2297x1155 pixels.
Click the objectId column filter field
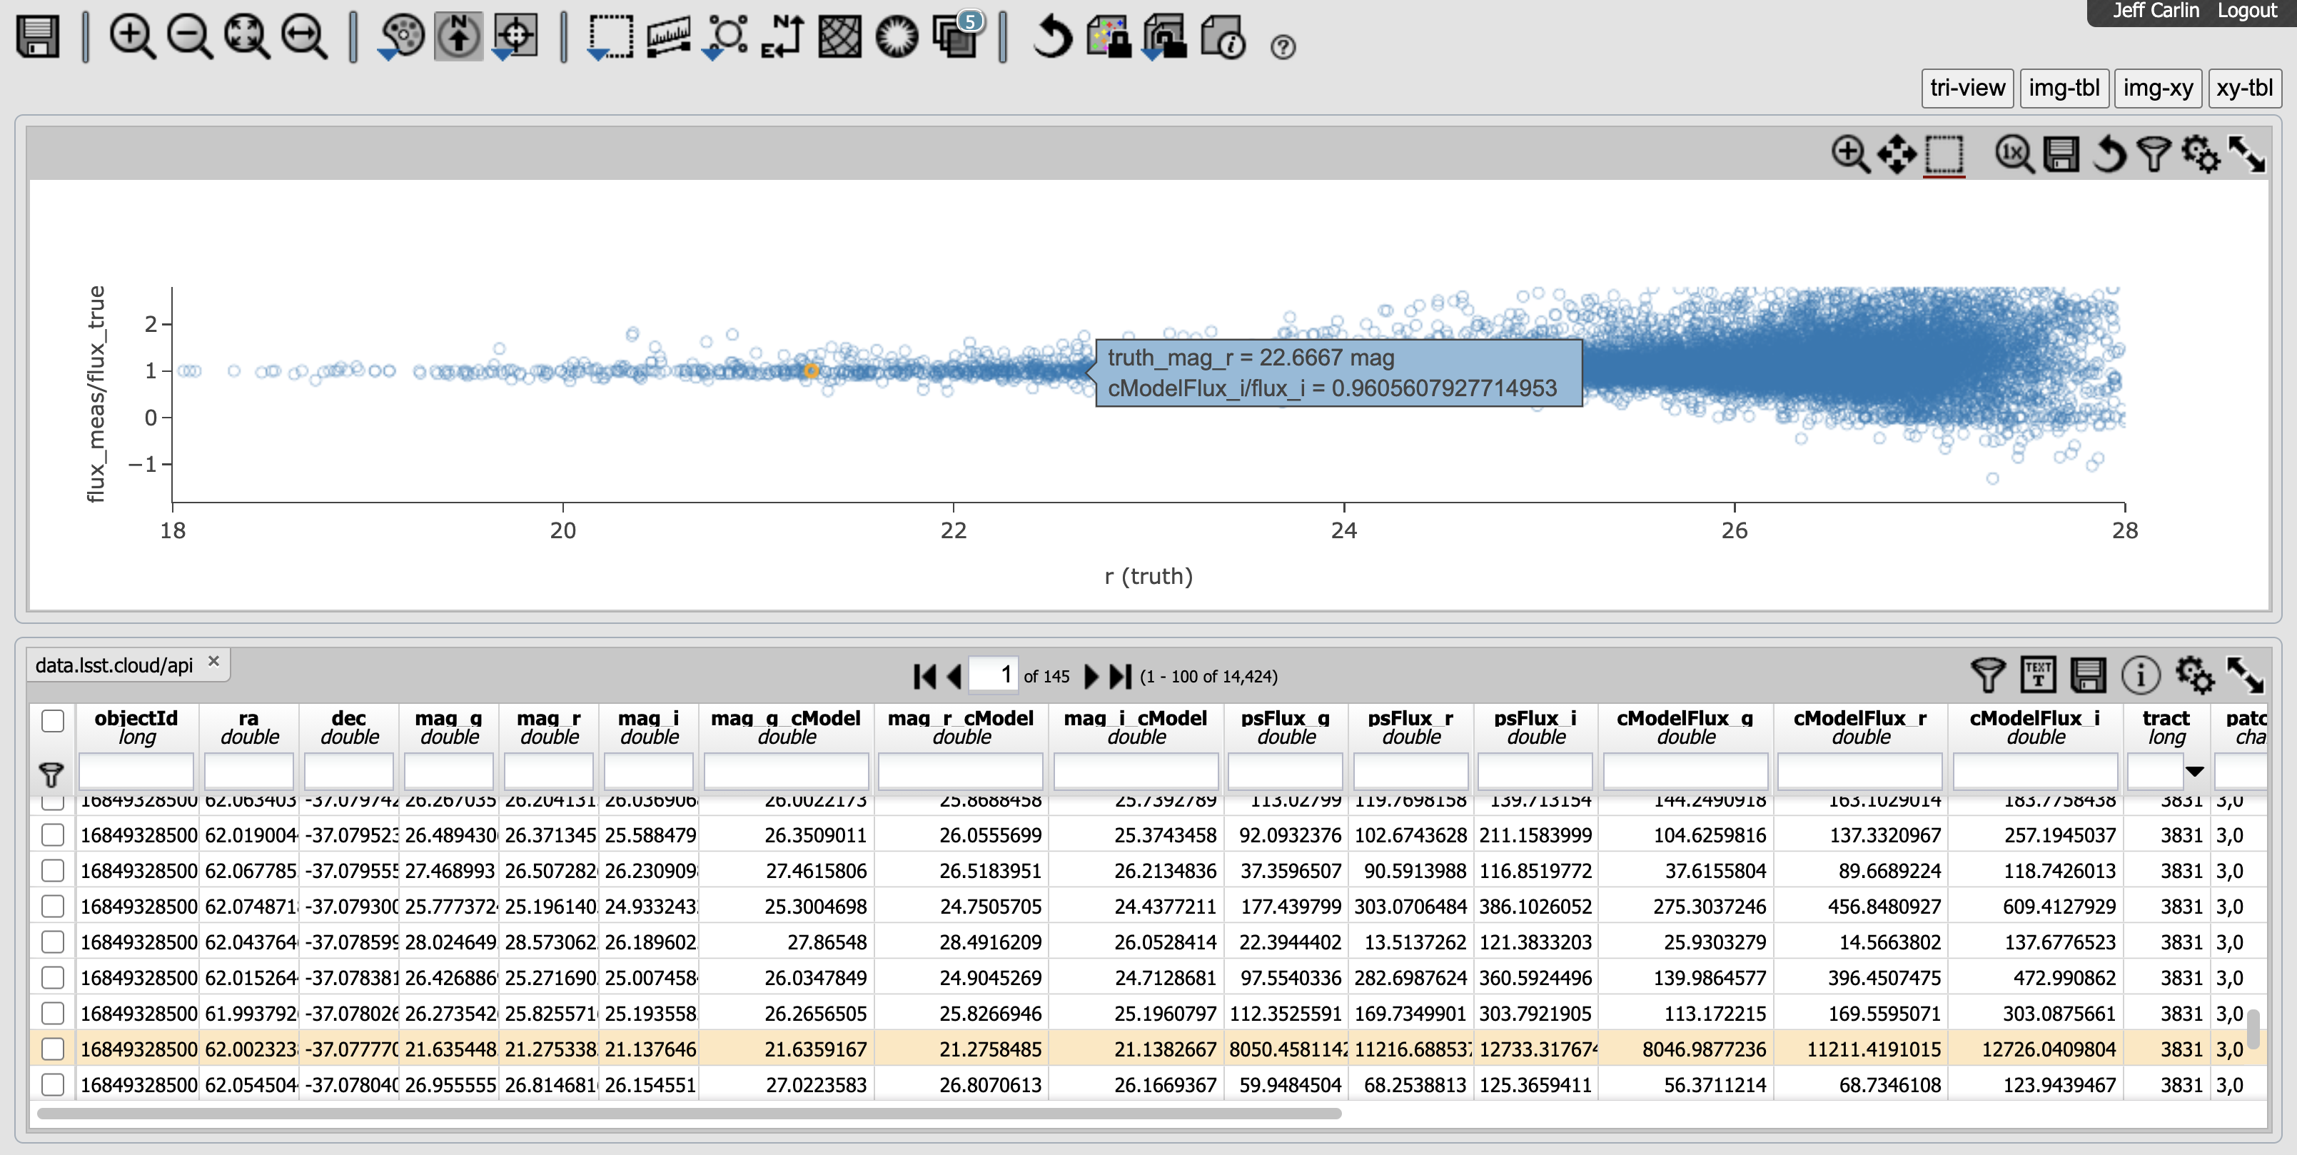click(x=136, y=772)
